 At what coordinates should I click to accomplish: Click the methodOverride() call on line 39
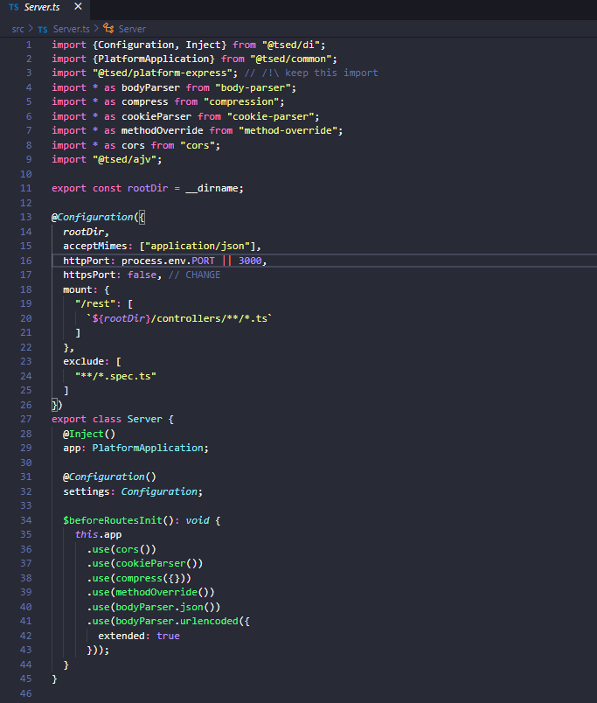[163, 592]
